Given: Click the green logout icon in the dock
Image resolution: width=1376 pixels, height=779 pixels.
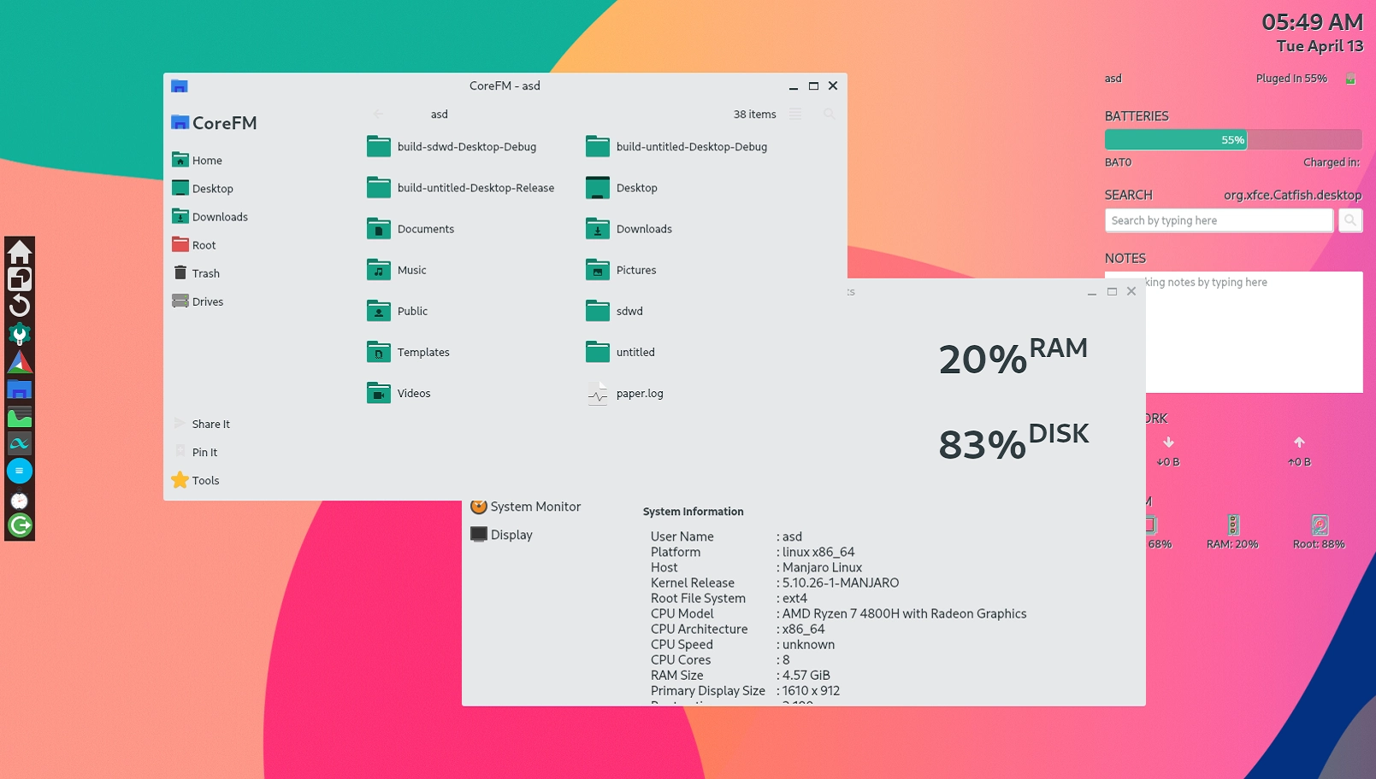Looking at the screenshot, I should click(20, 525).
